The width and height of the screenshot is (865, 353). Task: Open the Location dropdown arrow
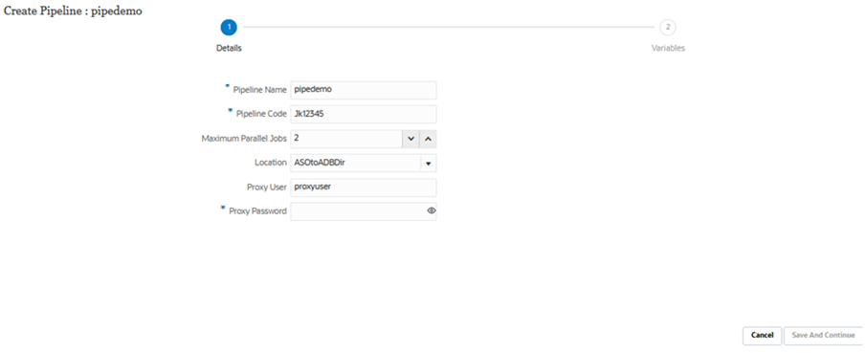click(428, 164)
